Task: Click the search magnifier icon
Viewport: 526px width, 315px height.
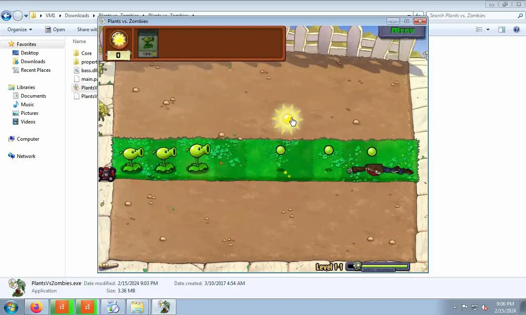Action: pos(520,16)
